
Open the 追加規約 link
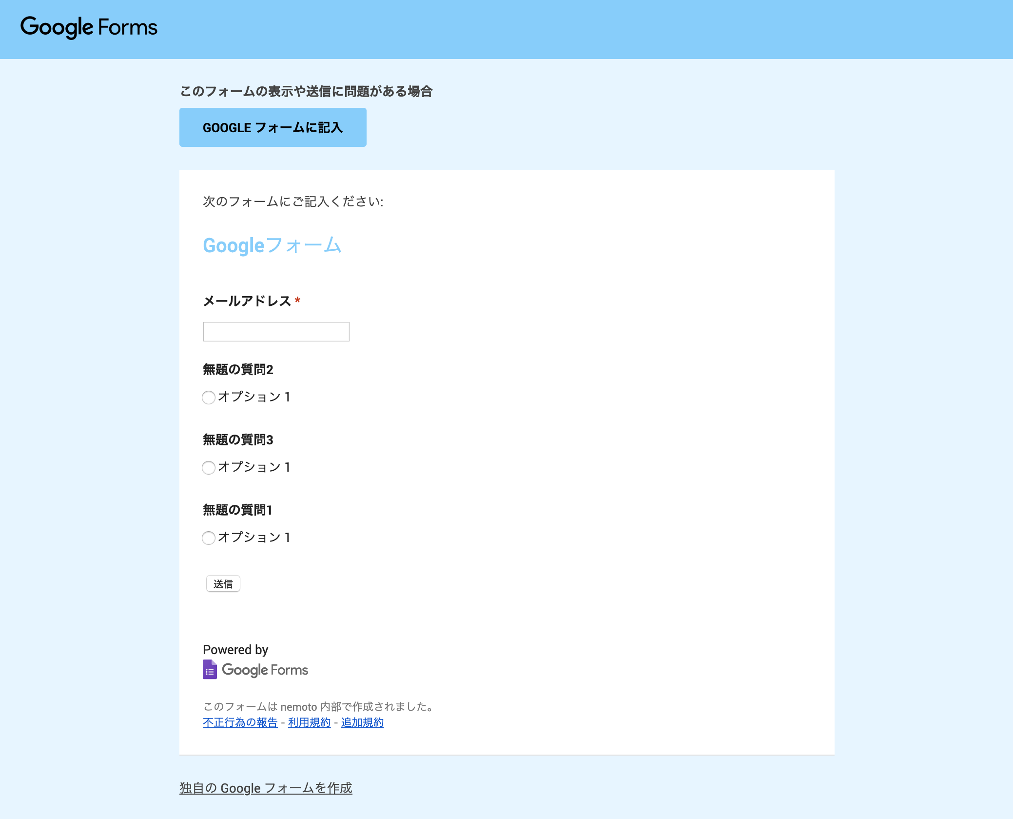coord(363,722)
